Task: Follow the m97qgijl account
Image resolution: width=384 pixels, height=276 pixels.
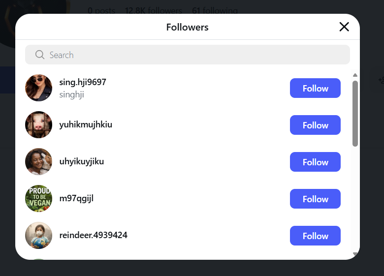Action: [x=315, y=199]
